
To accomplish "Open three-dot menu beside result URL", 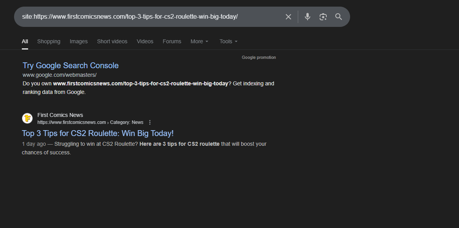I will (x=150, y=122).
